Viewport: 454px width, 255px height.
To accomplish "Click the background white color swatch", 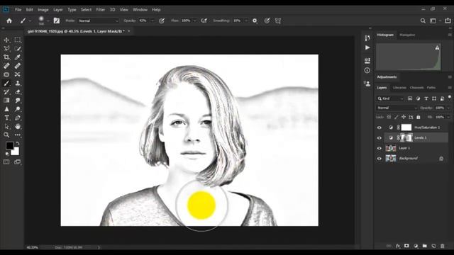I will [16, 152].
